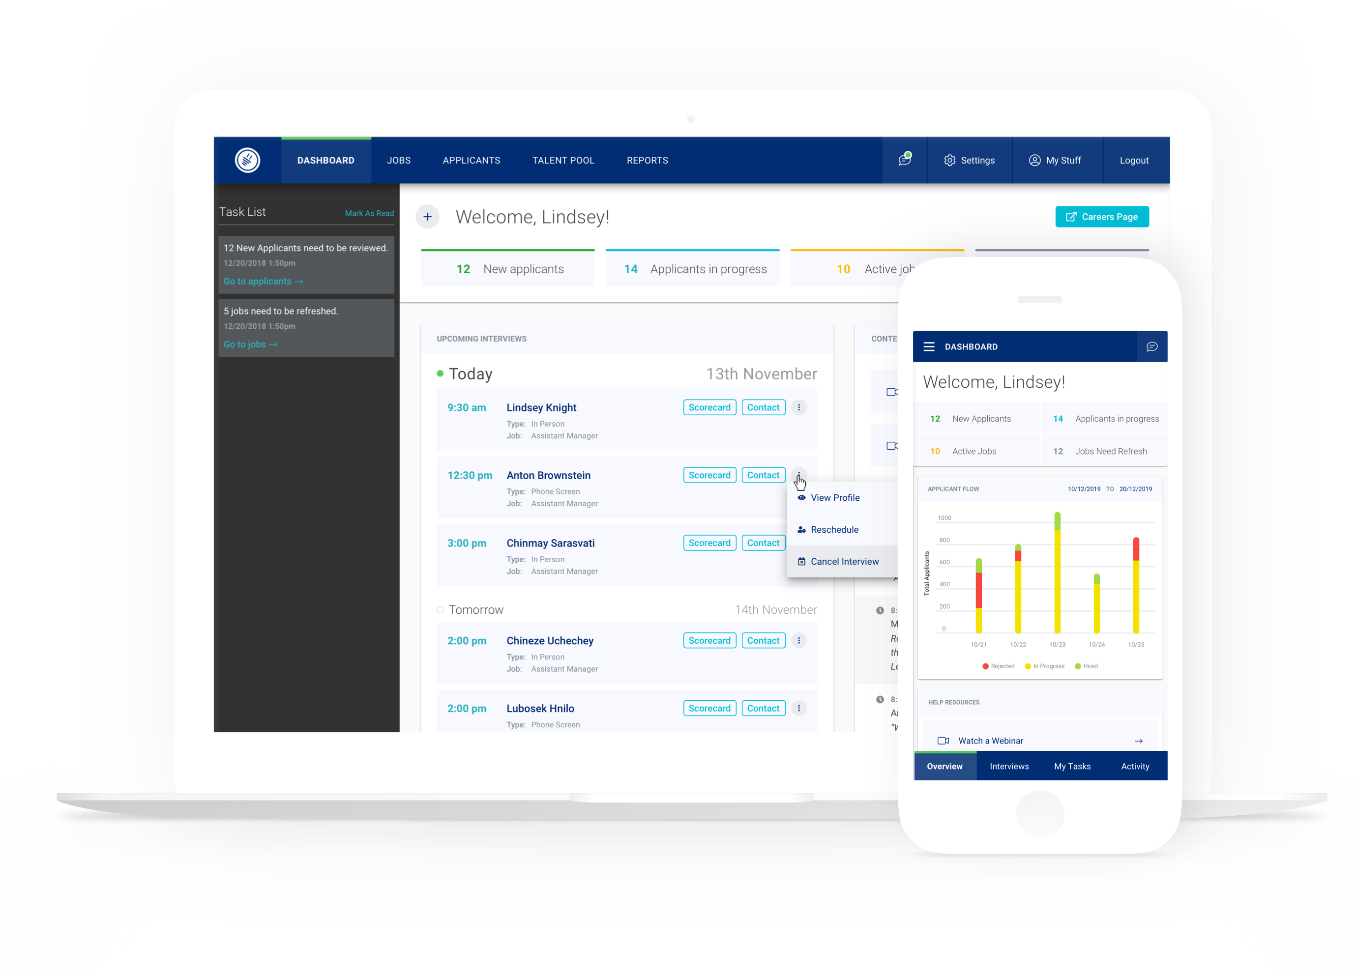This screenshot has height=972, width=1357.
Task: Click the 10/12/2019 start date in Applicant Flow
Action: (x=1084, y=488)
